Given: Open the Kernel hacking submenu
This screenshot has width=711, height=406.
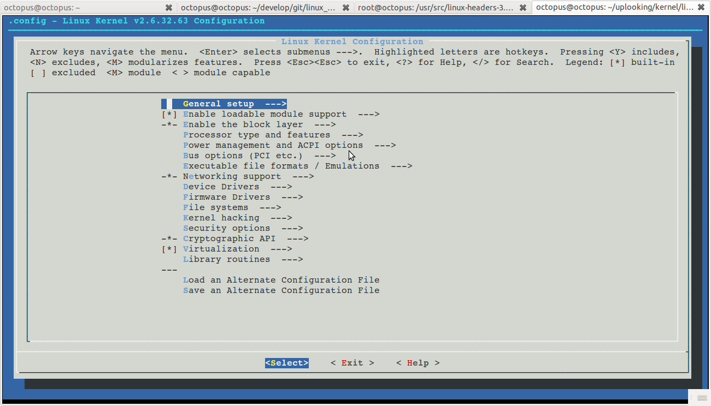Looking at the screenshot, I should click(x=238, y=218).
